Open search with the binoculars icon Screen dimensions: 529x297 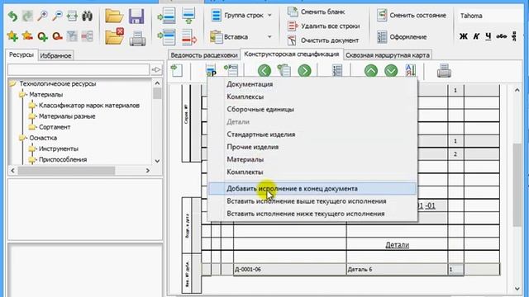pyautogui.click(x=87, y=16)
